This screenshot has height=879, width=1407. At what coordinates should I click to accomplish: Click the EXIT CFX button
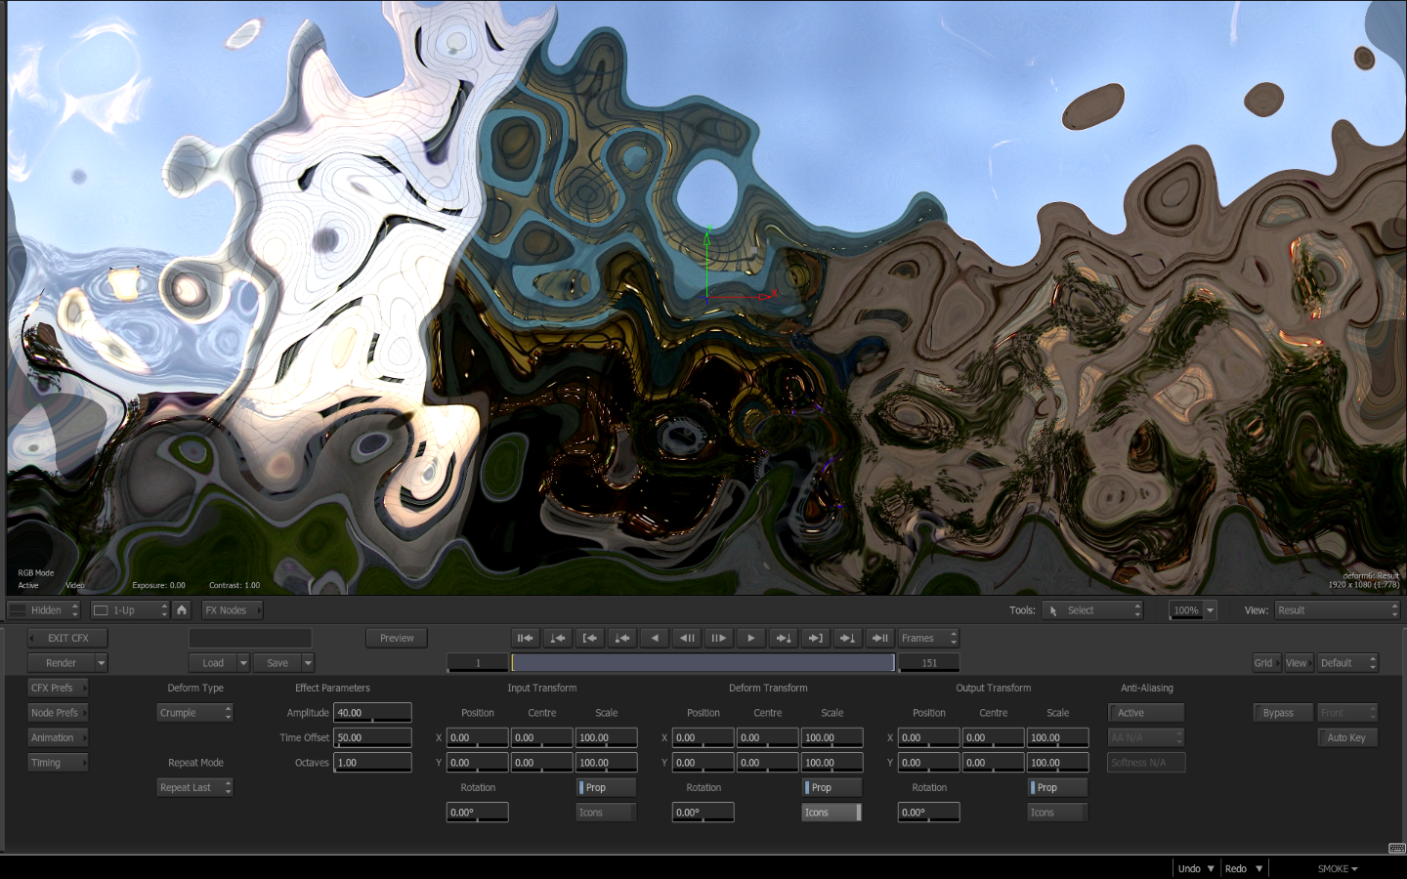67,639
